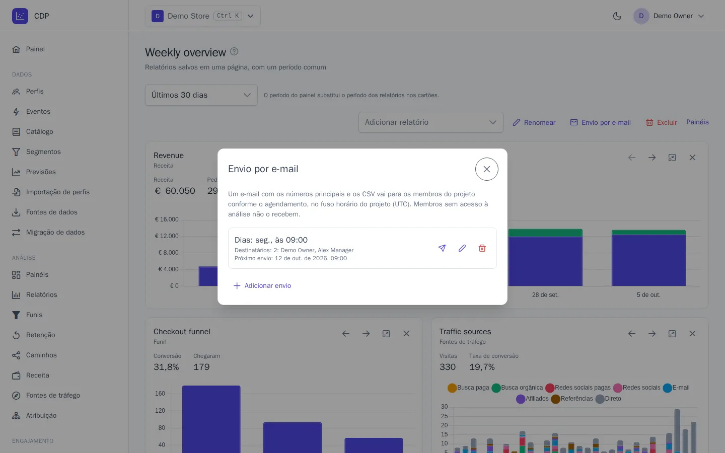
Task: Click the CDP logo icon
Action: click(x=20, y=16)
